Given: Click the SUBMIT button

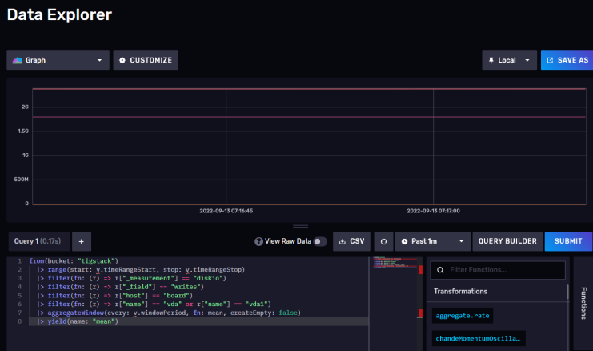Looking at the screenshot, I should click(568, 241).
